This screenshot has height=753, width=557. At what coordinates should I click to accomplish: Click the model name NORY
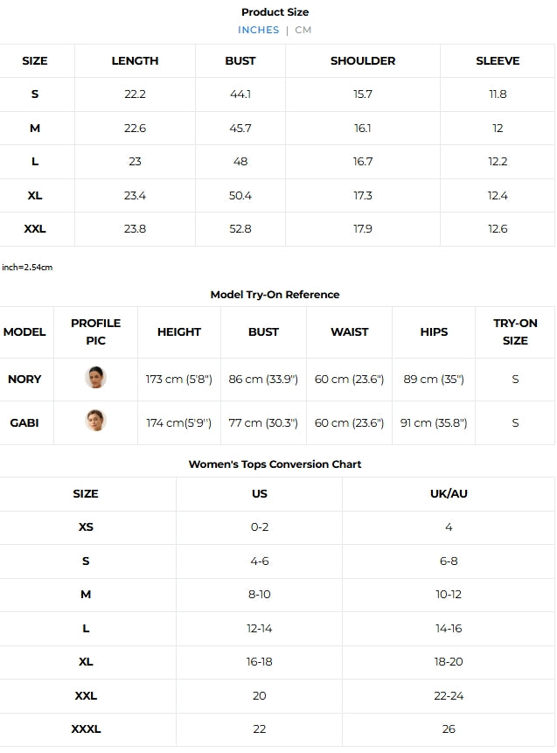click(x=24, y=380)
